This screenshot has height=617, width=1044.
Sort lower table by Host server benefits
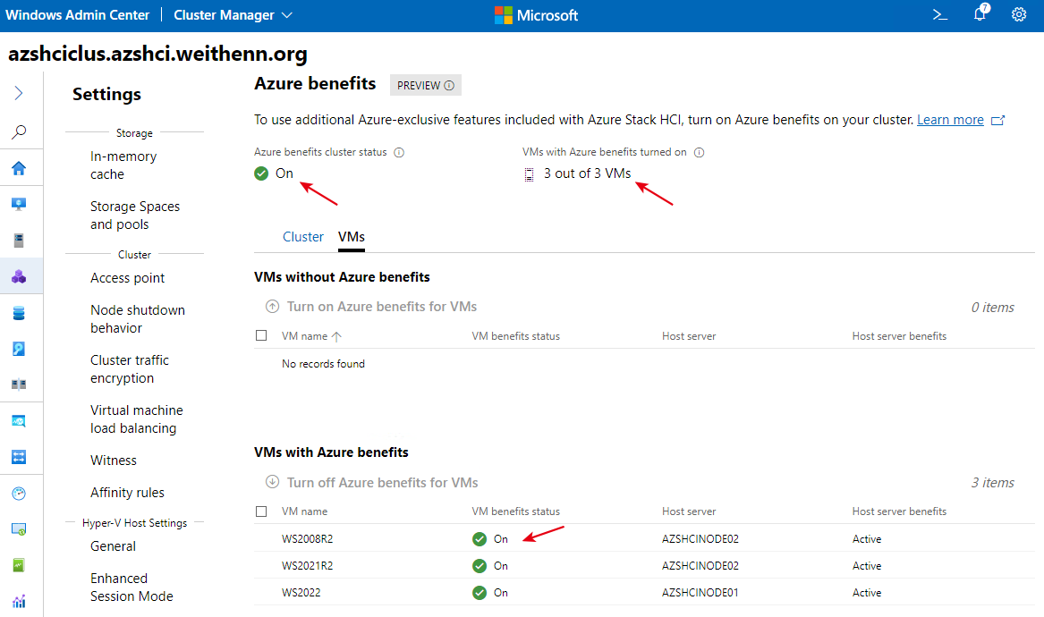point(899,511)
